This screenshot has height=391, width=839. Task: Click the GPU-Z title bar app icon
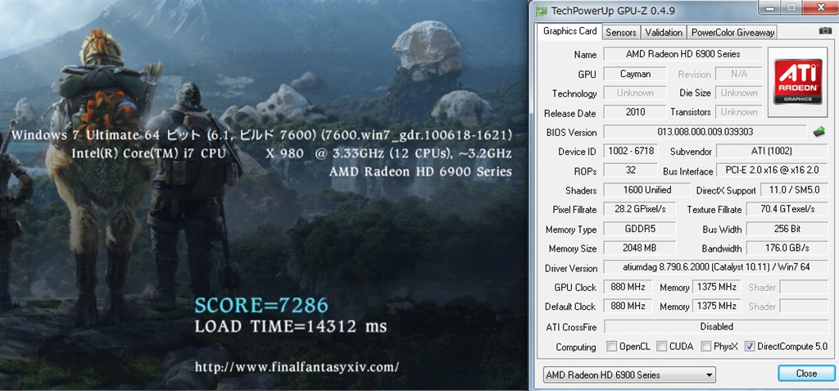(x=542, y=10)
